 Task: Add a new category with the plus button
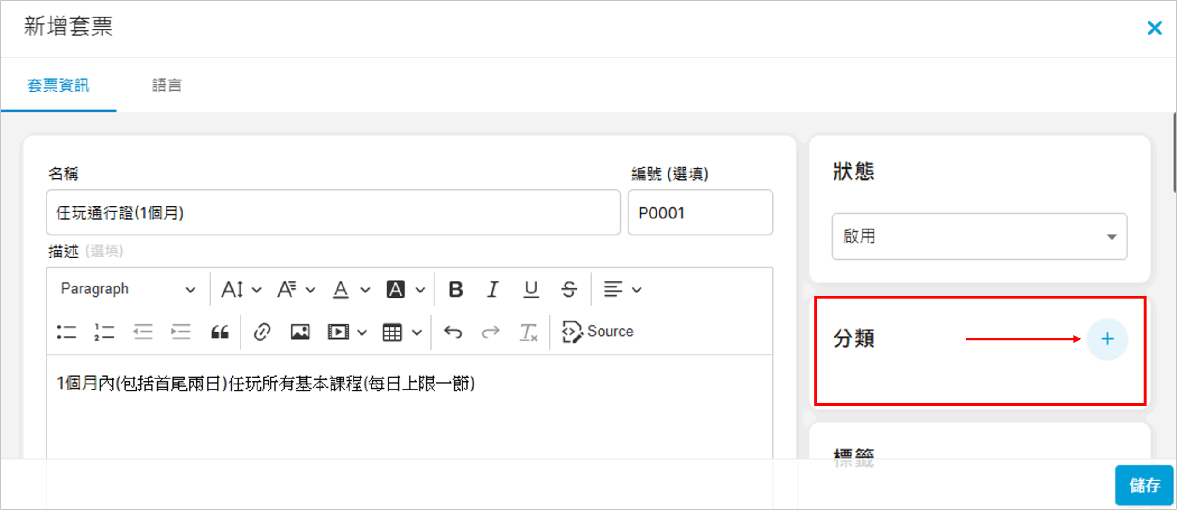click(x=1107, y=339)
